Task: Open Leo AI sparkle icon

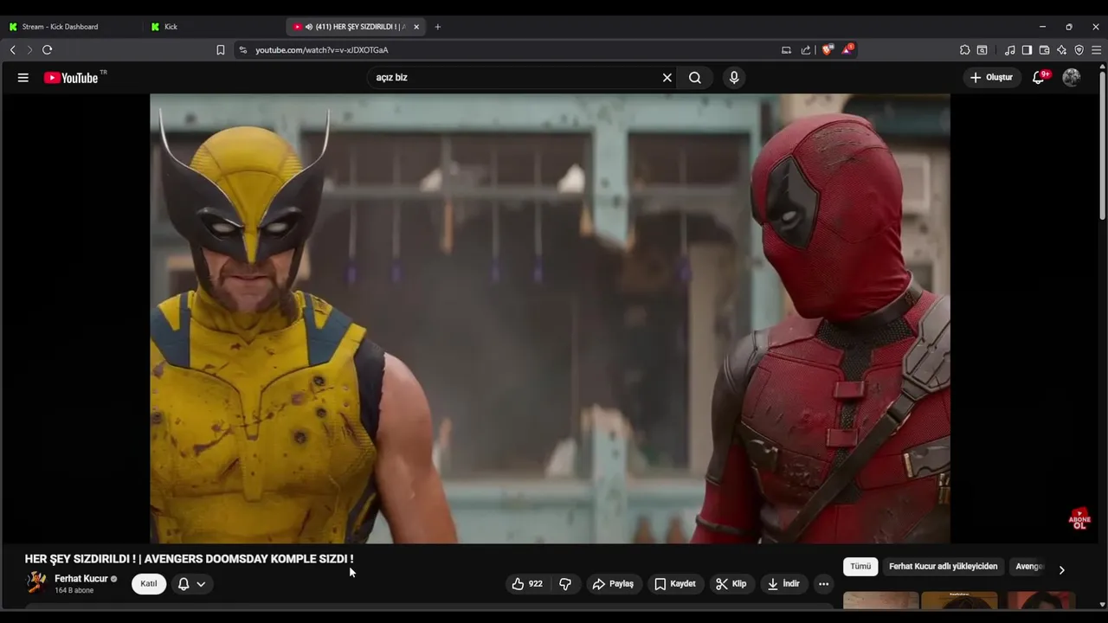Action: pyautogui.click(x=1061, y=50)
